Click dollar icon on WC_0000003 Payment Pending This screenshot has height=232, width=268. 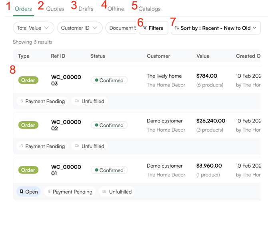pyautogui.click(x=22, y=101)
